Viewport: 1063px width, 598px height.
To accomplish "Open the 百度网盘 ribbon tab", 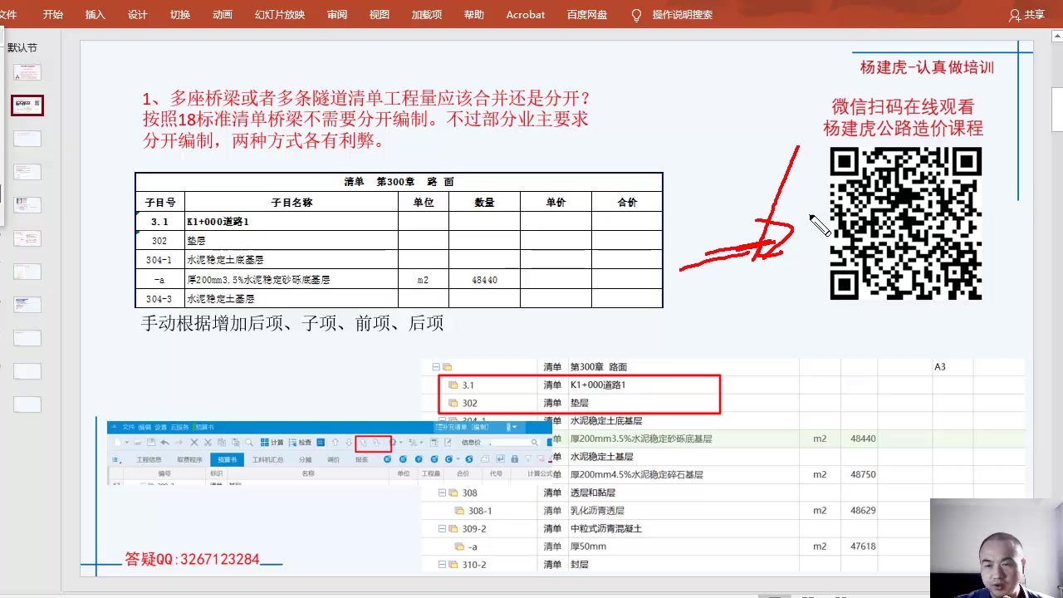I will (x=587, y=15).
